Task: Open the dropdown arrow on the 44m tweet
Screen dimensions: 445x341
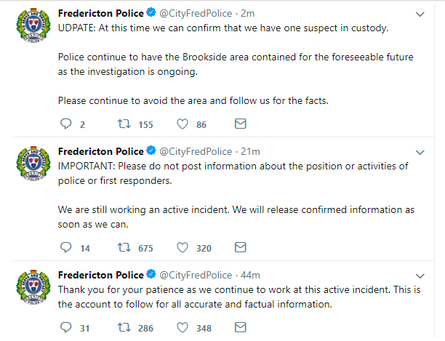Action: pyautogui.click(x=420, y=276)
